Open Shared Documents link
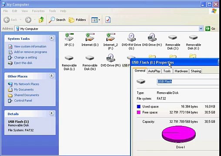 [x=27, y=95]
